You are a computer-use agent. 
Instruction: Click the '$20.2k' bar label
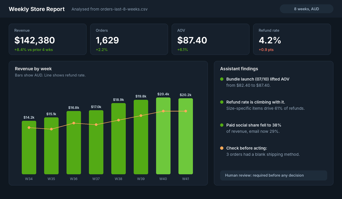point(186,95)
